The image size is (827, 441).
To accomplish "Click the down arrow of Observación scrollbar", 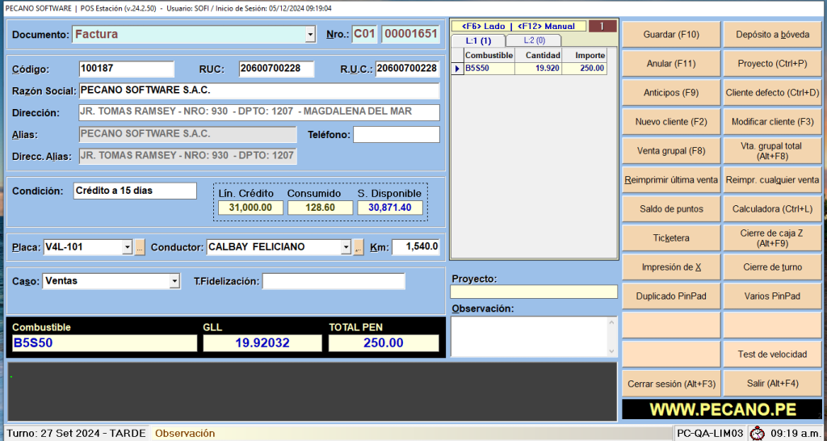I will tap(611, 351).
